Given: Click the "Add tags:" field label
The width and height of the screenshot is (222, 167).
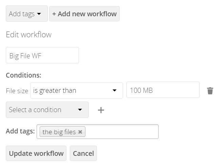Looking at the screenshot, I should click(x=20, y=131).
